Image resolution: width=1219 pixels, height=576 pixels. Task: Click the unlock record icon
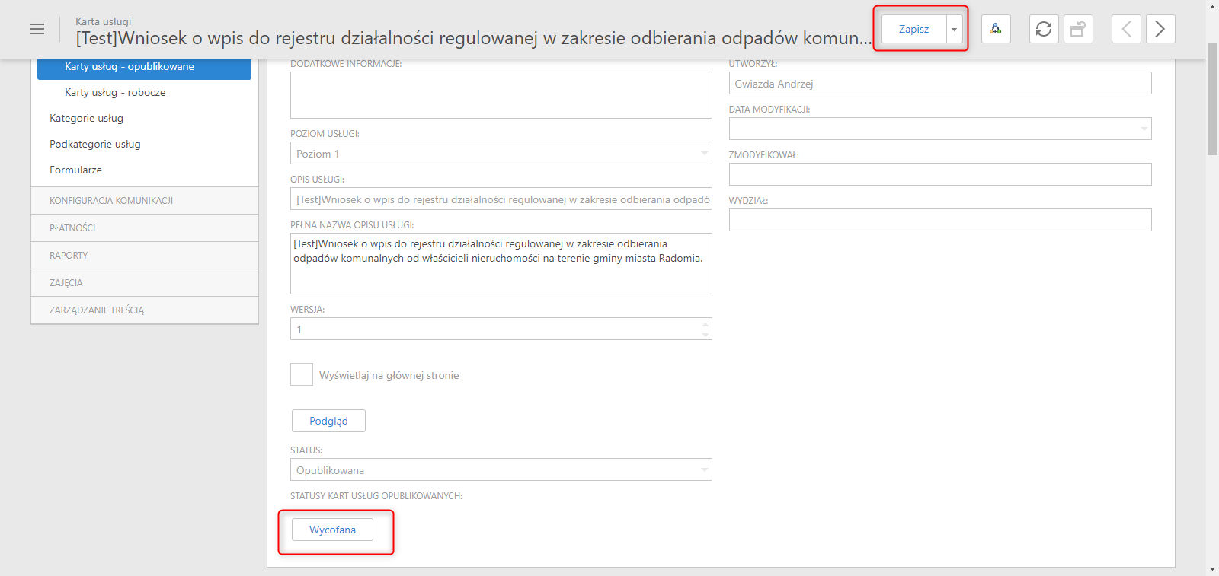click(x=1078, y=29)
